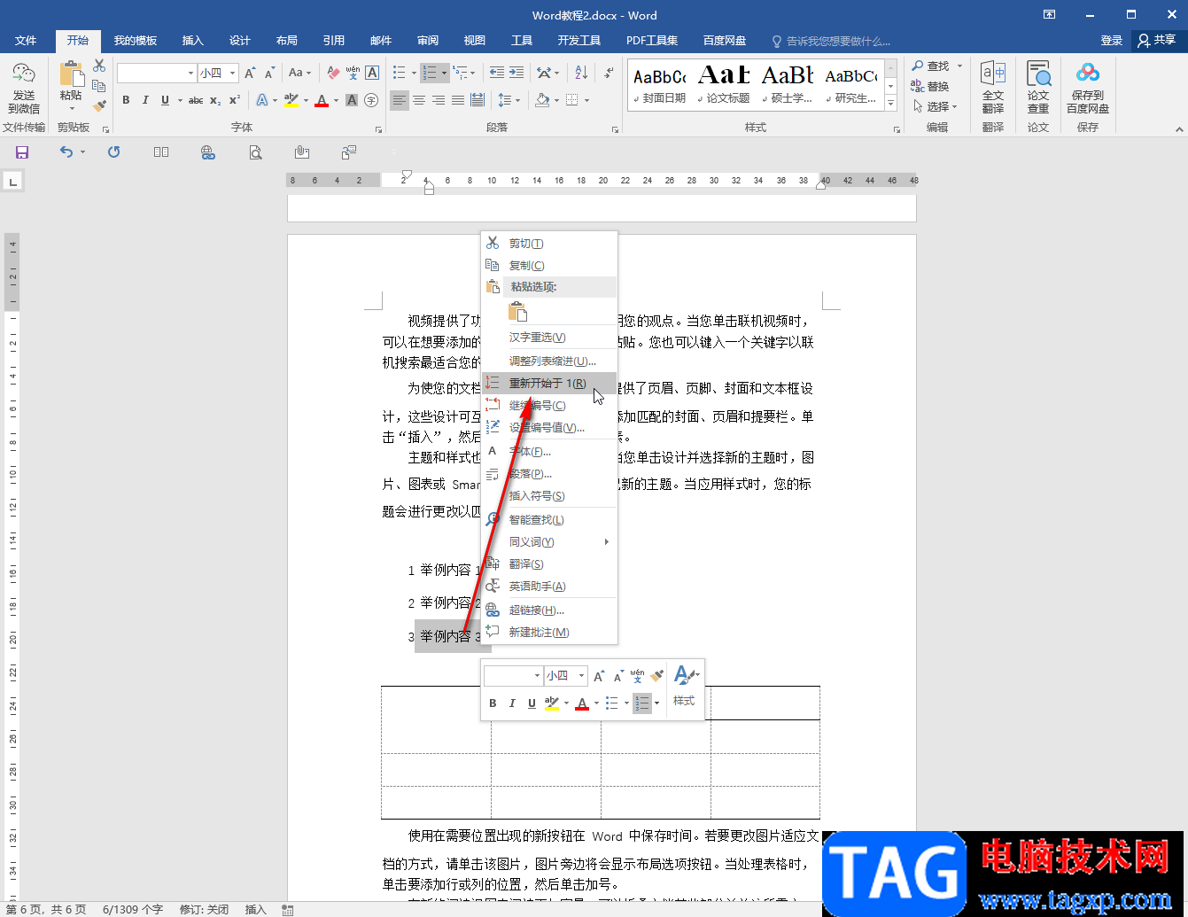Toggle Bold in the mini toolbar
The width and height of the screenshot is (1188, 917).
pyautogui.click(x=493, y=703)
